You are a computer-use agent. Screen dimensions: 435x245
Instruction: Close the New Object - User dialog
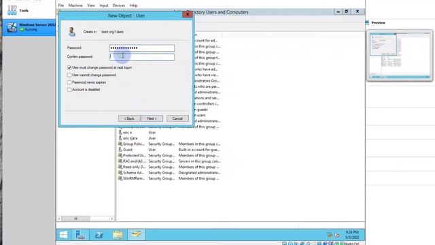pyautogui.click(x=188, y=14)
